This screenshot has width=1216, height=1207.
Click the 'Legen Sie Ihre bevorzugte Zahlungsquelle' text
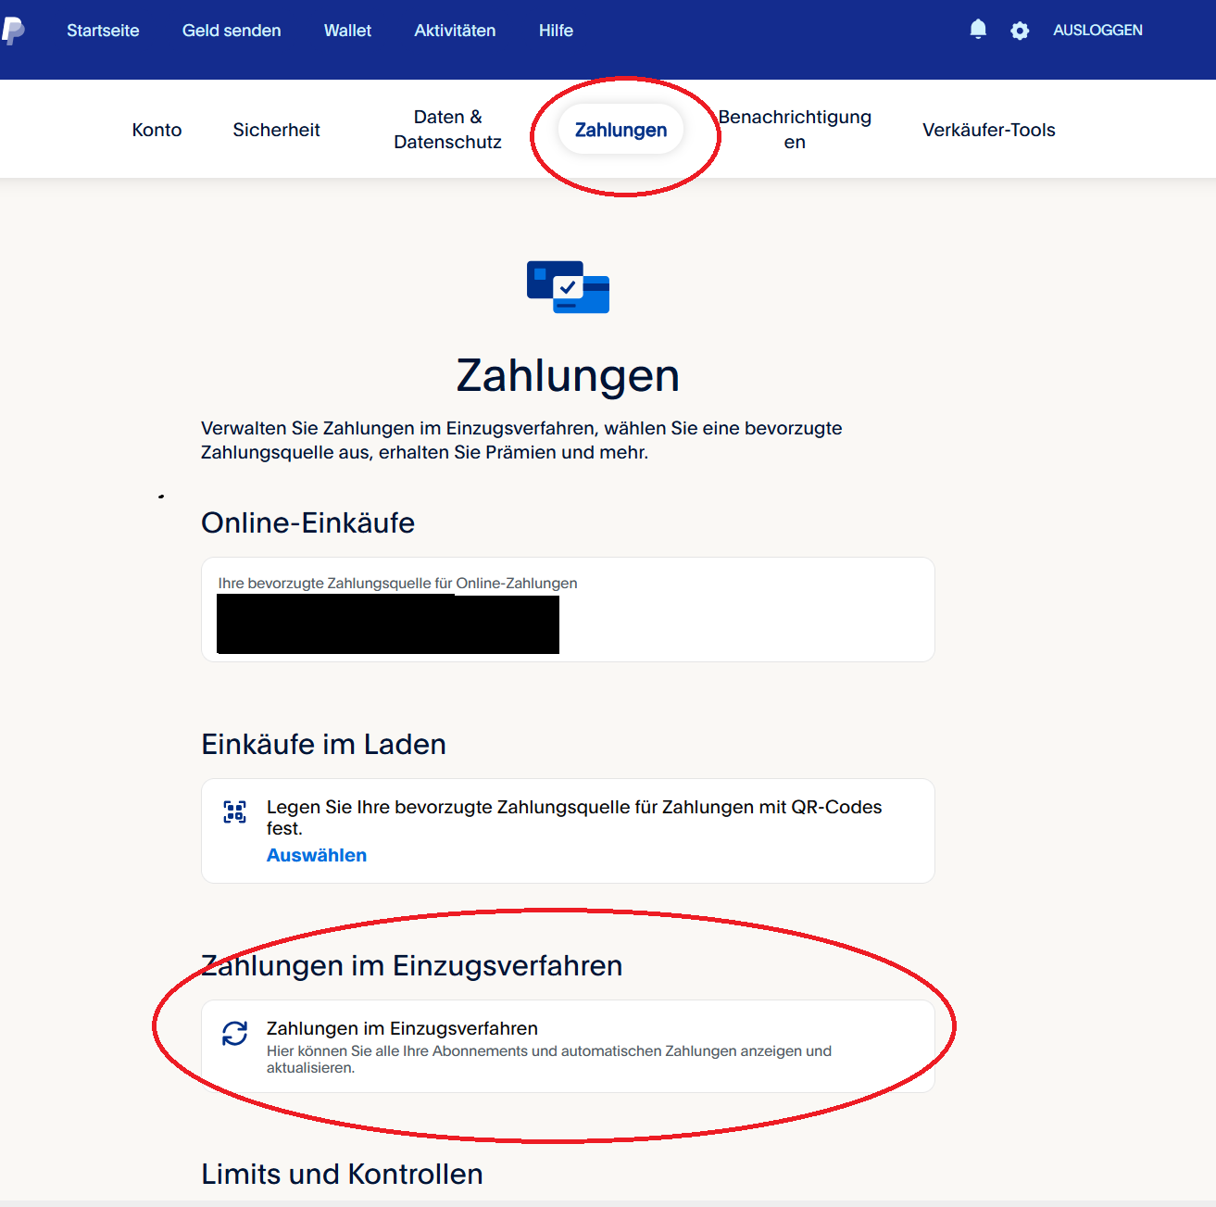[574, 817]
